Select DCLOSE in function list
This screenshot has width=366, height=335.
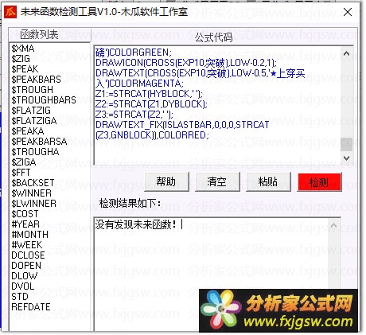pos(28,255)
